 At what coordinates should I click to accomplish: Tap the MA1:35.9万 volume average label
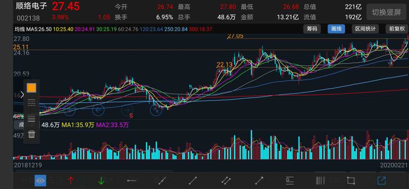coord(78,125)
